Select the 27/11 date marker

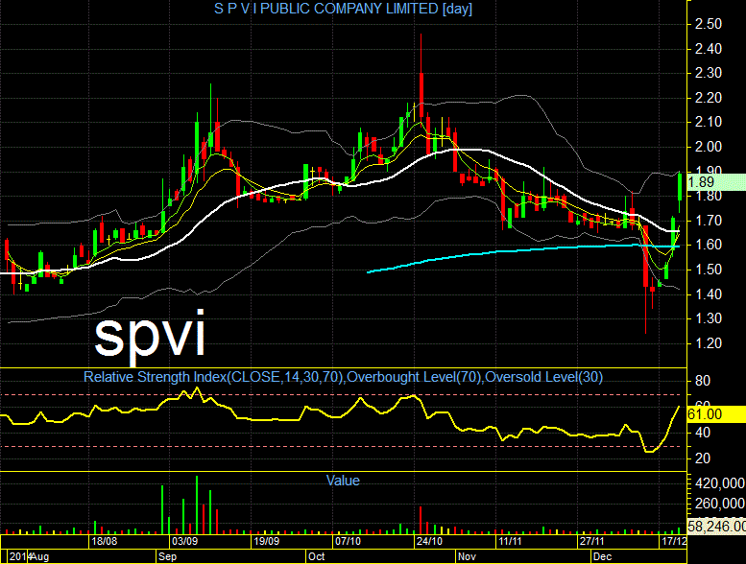pyautogui.click(x=591, y=541)
